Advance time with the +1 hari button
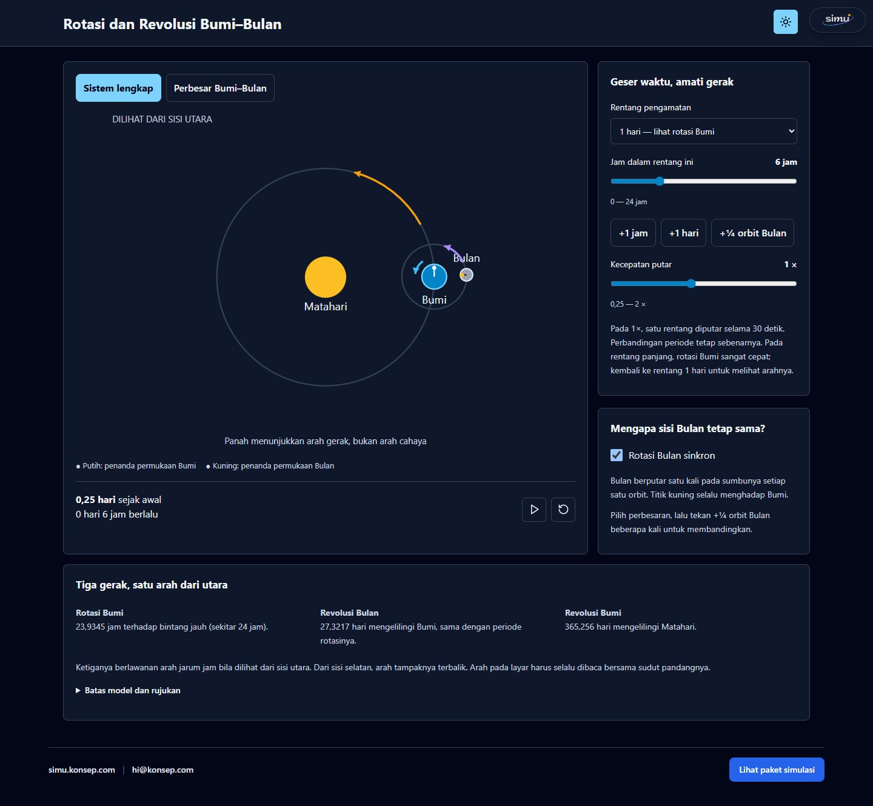This screenshot has width=873, height=806. pyautogui.click(x=684, y=233)
